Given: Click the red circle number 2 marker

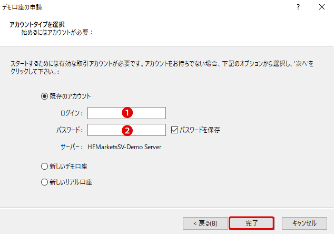Looking at the screenshot, I should pos(126,130).
